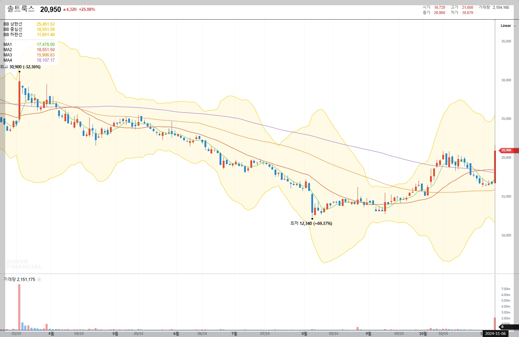Click the 4월 month label on the time axis
The width and height of the screenshot is (519, 337).
coord(51,334)
